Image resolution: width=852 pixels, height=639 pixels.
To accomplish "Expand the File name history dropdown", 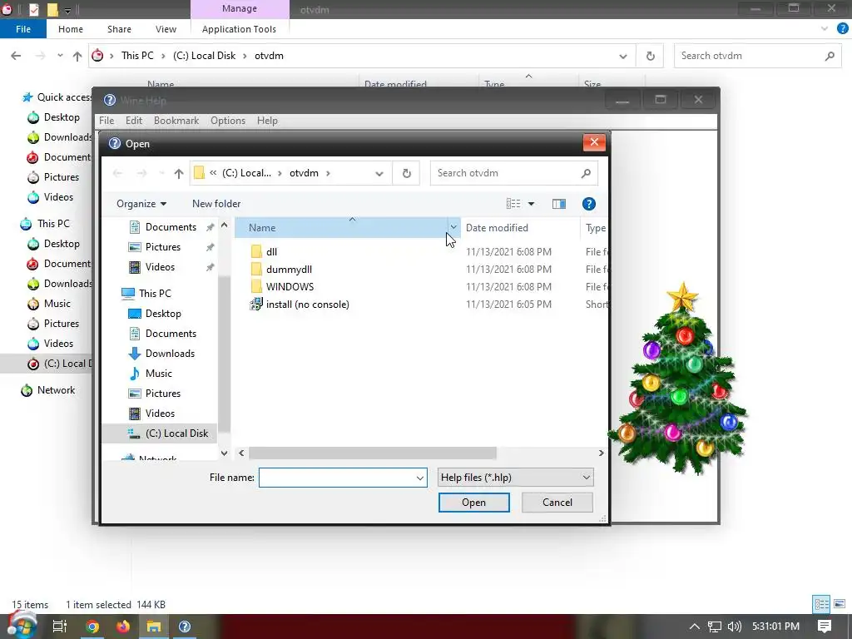I will click(x=419, y=478).
